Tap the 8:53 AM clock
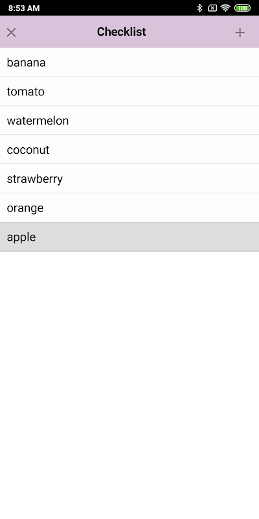Viewport: 259px width, 519px height. (x=24, y=8)
